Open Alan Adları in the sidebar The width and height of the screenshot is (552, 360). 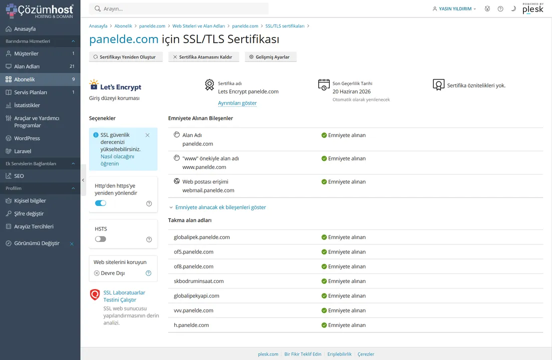[x=27, y=66]
